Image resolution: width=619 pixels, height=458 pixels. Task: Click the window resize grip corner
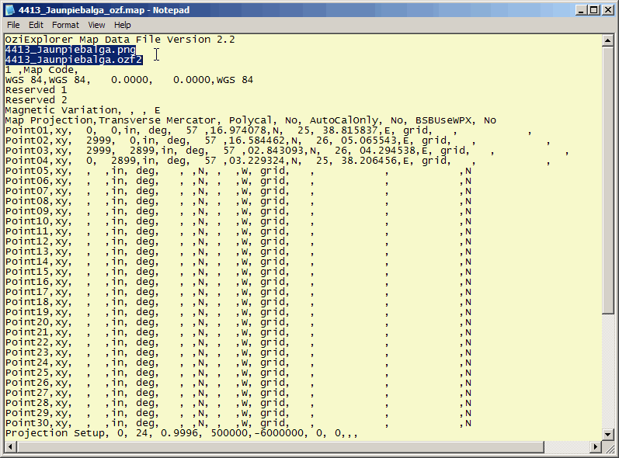608,447
